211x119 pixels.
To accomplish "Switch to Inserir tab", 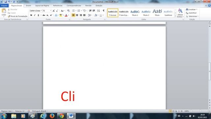I will tap(28, 6).
